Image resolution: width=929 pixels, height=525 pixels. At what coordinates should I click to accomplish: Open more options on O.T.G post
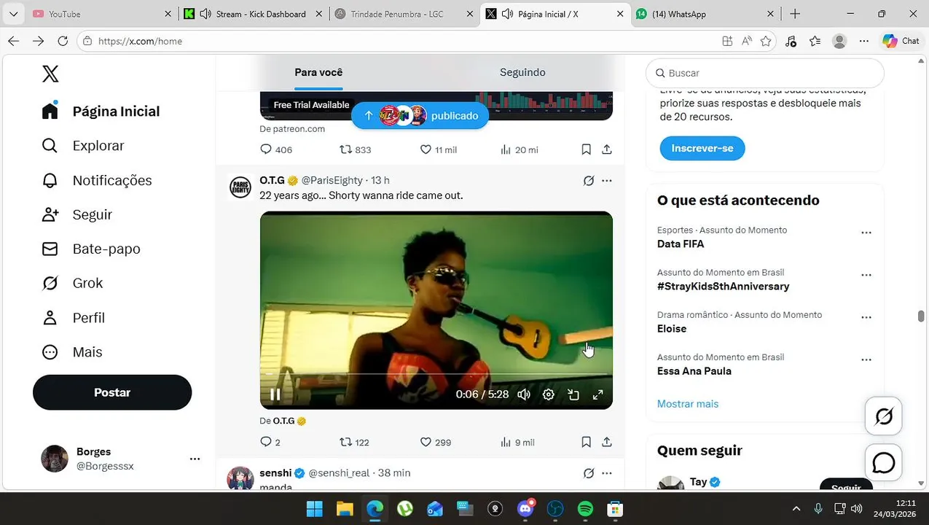607,181
